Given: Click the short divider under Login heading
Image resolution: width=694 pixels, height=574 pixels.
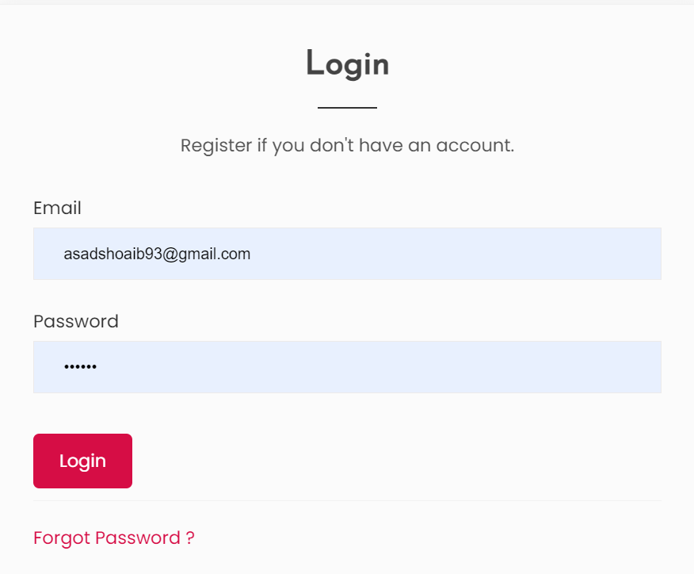Looking at the screenshot, I should (347, 107).
